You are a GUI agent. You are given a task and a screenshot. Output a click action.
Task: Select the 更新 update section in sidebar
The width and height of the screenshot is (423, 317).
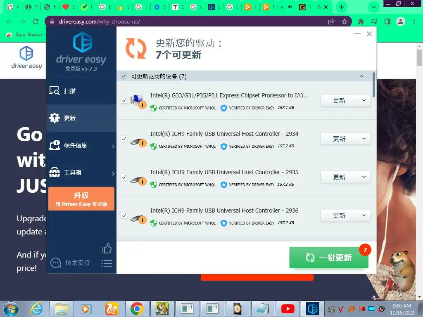click(x=81, y=118)
